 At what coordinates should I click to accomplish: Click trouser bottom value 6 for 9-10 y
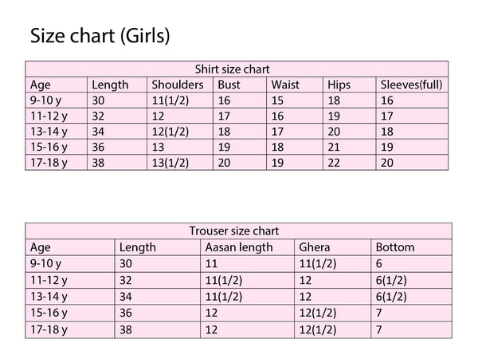pyautogui.click(x=379, y=264)
